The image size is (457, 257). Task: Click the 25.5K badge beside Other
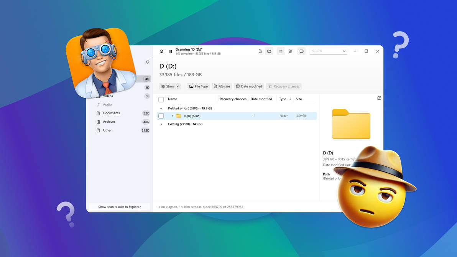145,130
